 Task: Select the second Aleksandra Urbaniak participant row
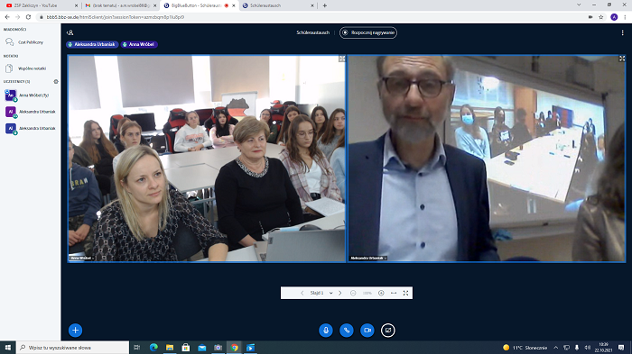30,128
